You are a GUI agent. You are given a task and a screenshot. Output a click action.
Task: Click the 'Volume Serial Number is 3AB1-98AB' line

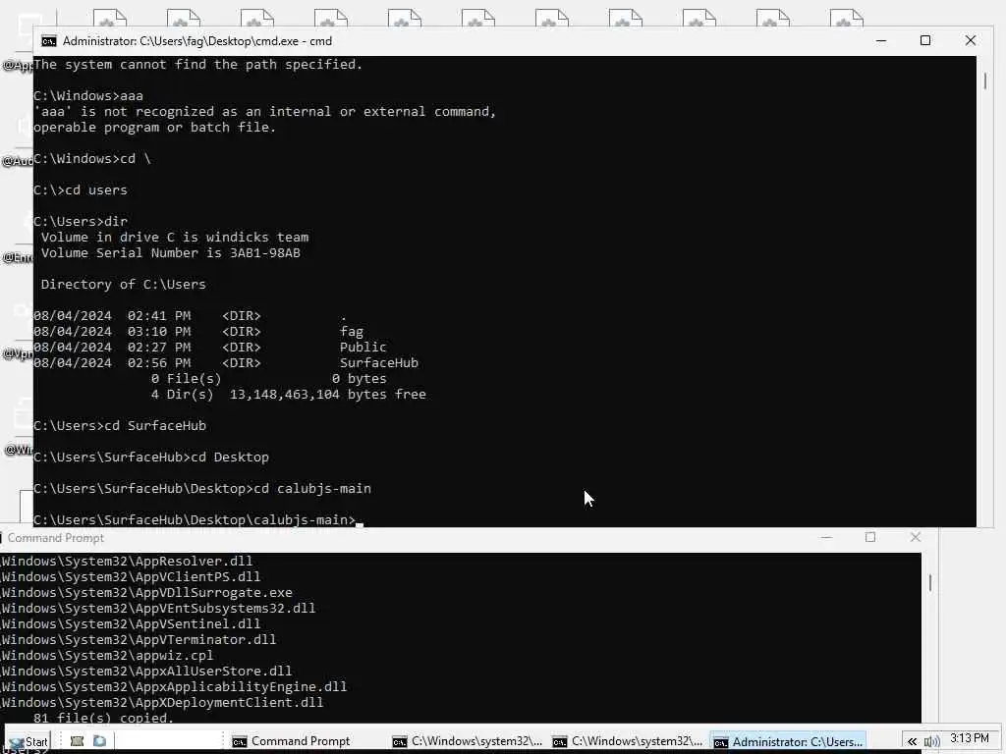(171, 252)
